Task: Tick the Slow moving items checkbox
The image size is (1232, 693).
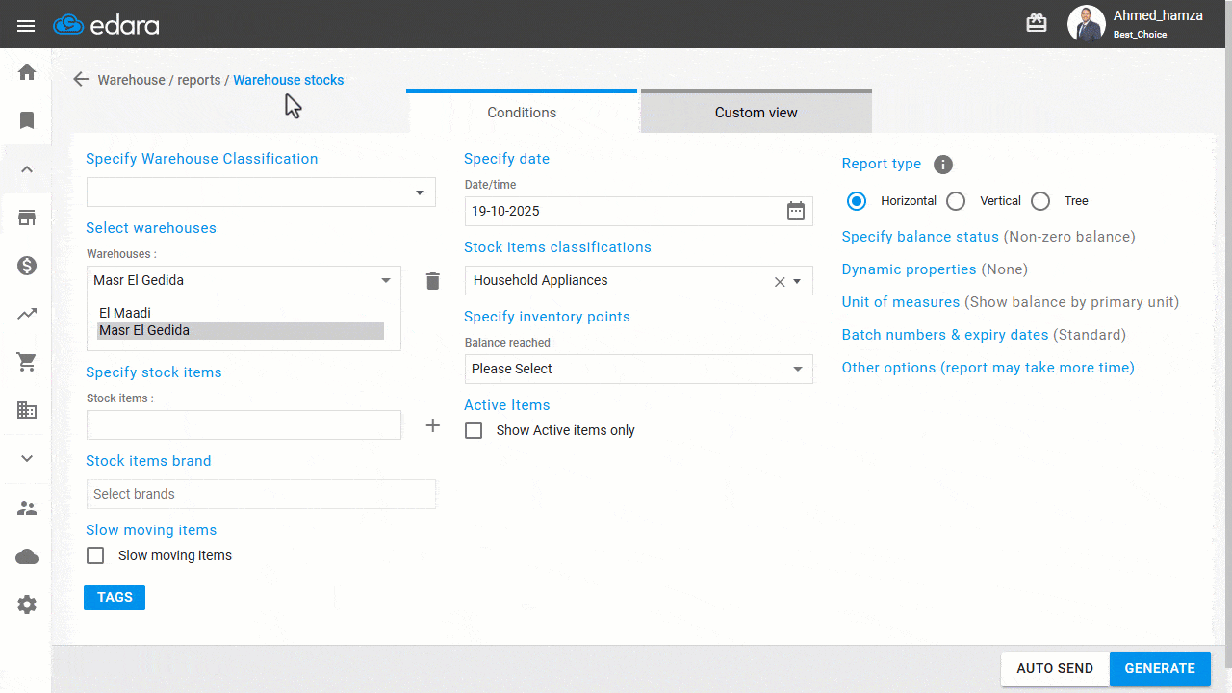Action: click(x=95, y=555)
